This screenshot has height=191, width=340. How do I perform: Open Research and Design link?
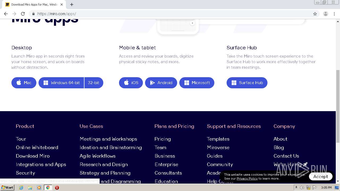tap(104, 164)
